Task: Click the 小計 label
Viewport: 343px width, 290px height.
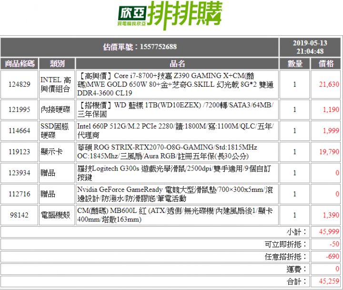Action: pos(296,232)
